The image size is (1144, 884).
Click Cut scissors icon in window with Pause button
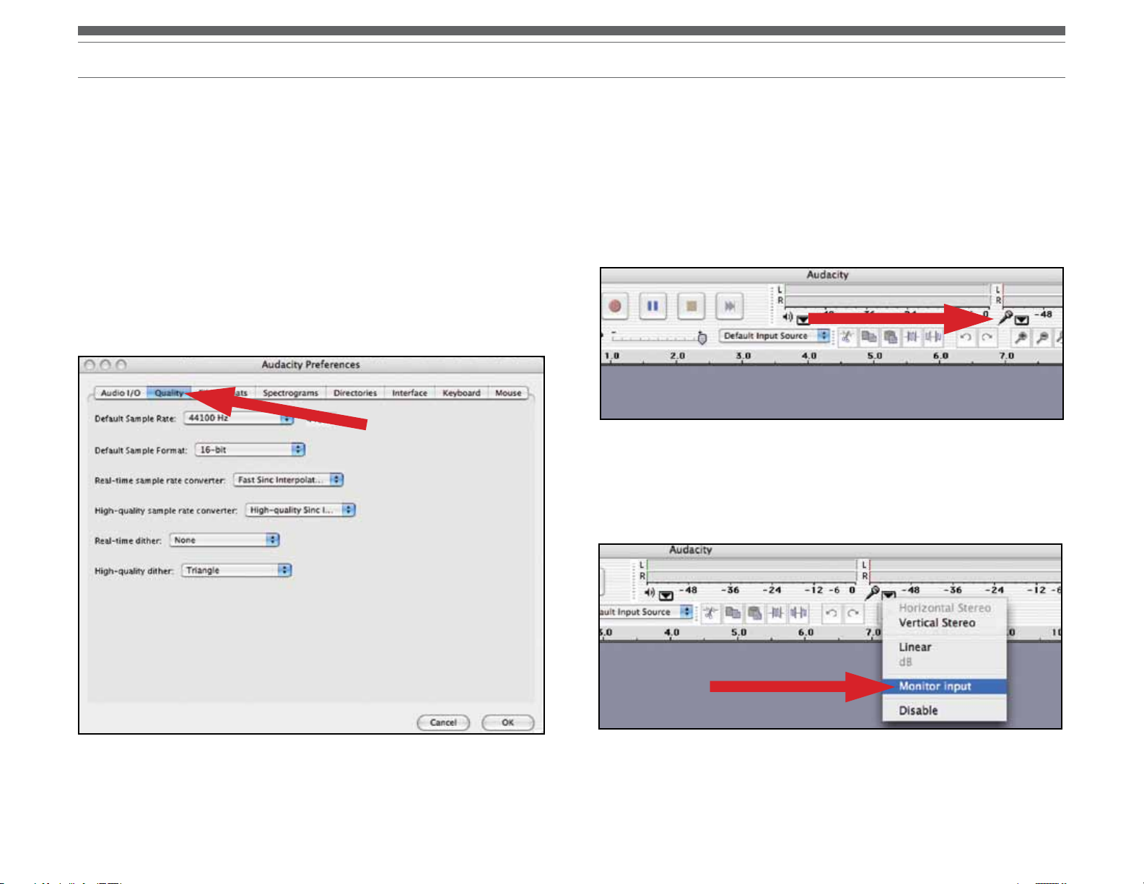pos(847,336)
